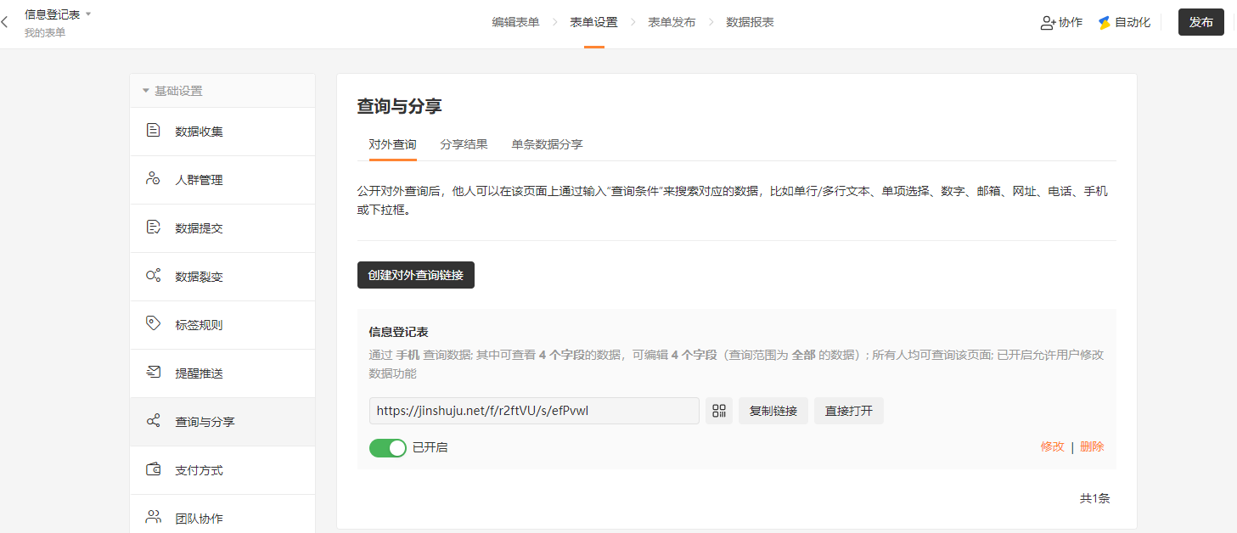Click the 标签规则 tag icon
This screenshot has height=533, width=1237.
(153, 323)
